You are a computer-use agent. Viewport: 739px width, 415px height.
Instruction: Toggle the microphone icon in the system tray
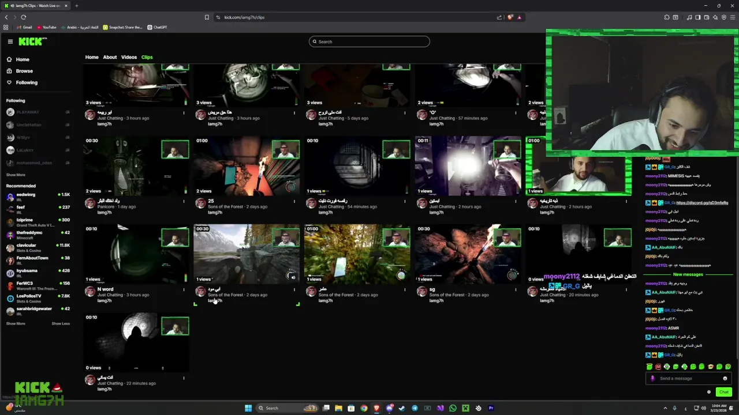(x=674, y=408)
